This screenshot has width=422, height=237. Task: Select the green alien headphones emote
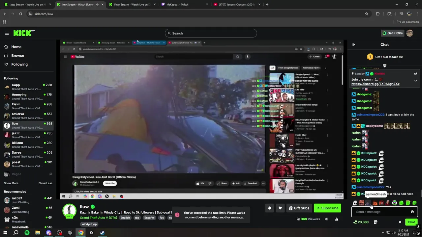pos(395,203)
